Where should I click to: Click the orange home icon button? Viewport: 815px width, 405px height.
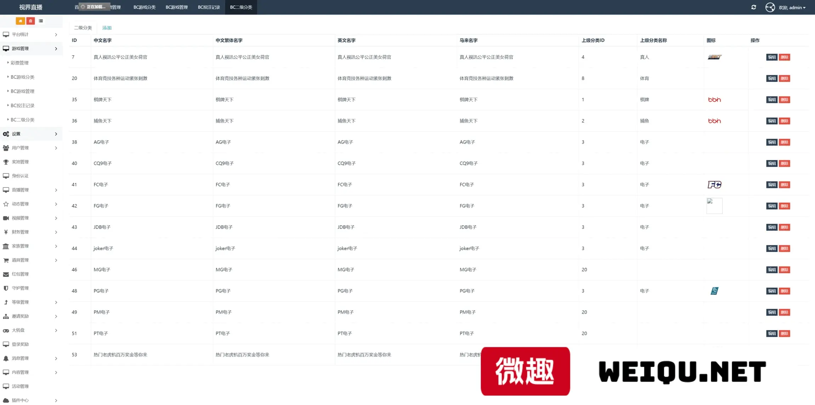click(x=20, y=21)
